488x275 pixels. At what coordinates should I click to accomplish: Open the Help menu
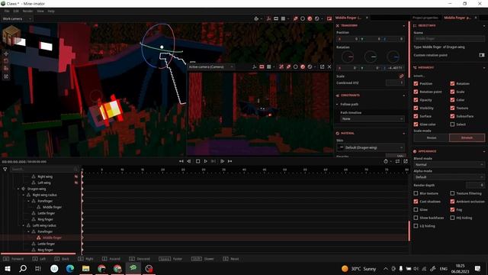tap(51, 11)
